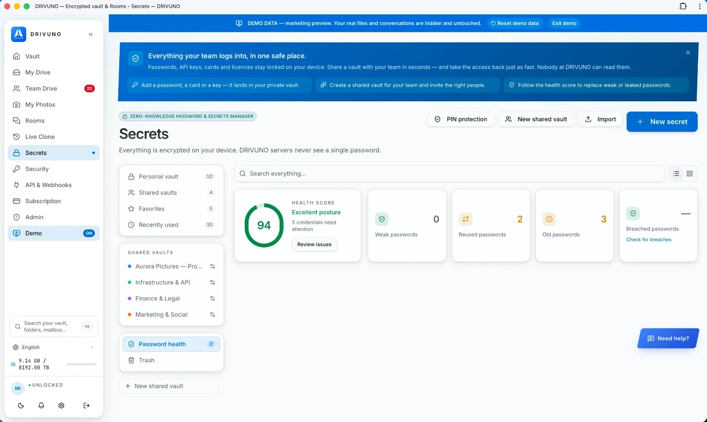Switch to list view icon

676,174
